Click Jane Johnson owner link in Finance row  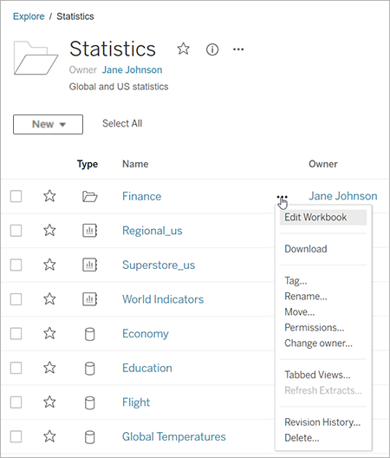(343, 196)
